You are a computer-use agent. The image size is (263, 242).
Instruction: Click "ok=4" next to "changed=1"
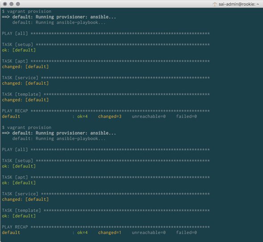[82, 233]
